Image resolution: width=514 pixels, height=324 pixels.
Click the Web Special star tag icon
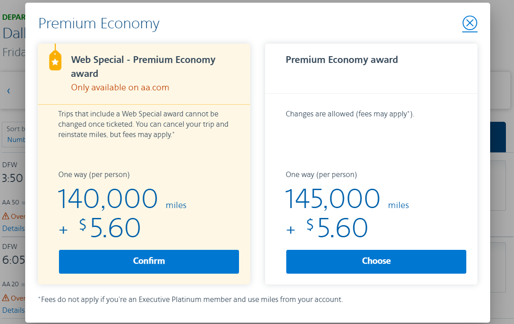[55, 60]
